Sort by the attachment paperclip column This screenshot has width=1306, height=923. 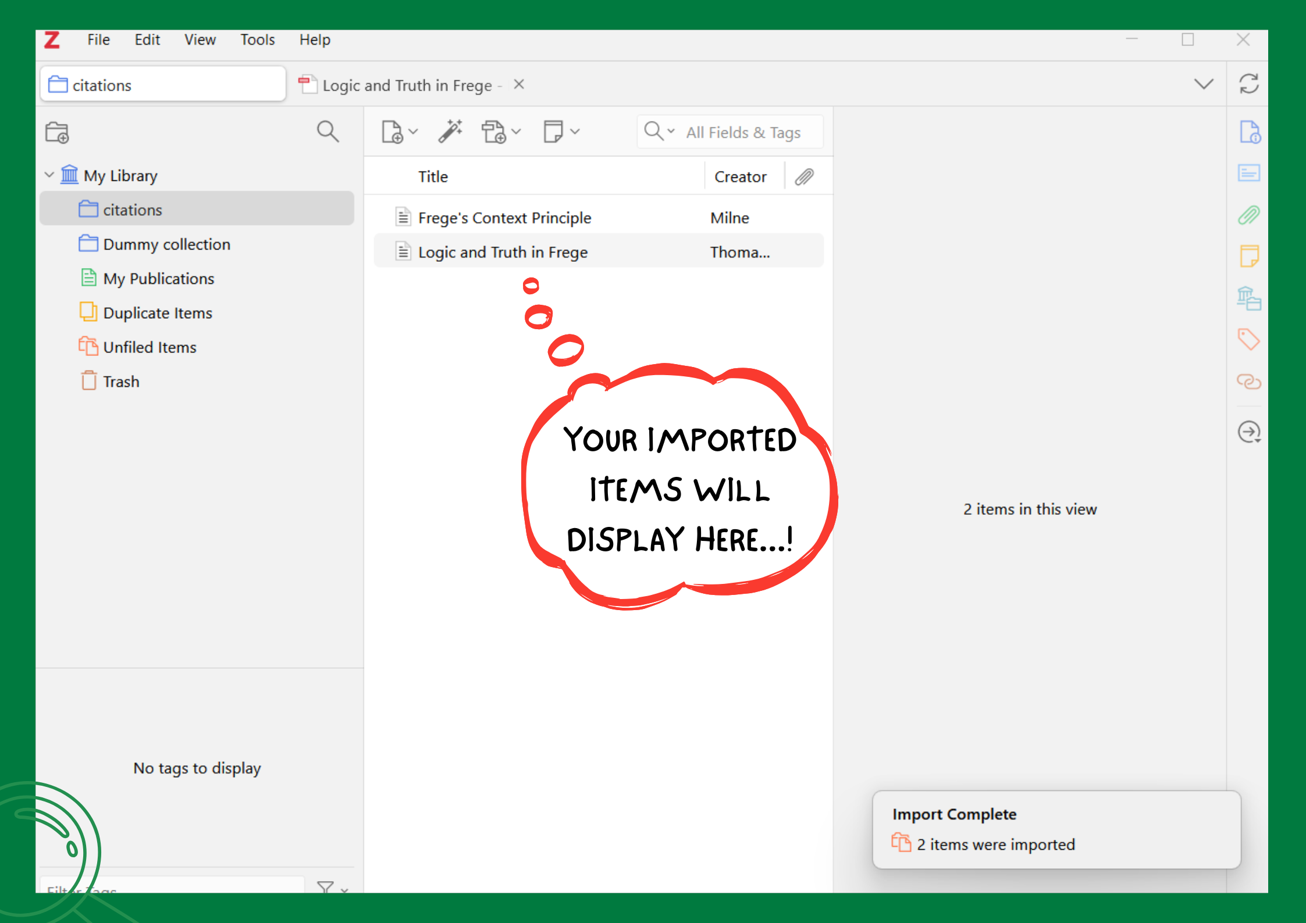click(804, 177)
